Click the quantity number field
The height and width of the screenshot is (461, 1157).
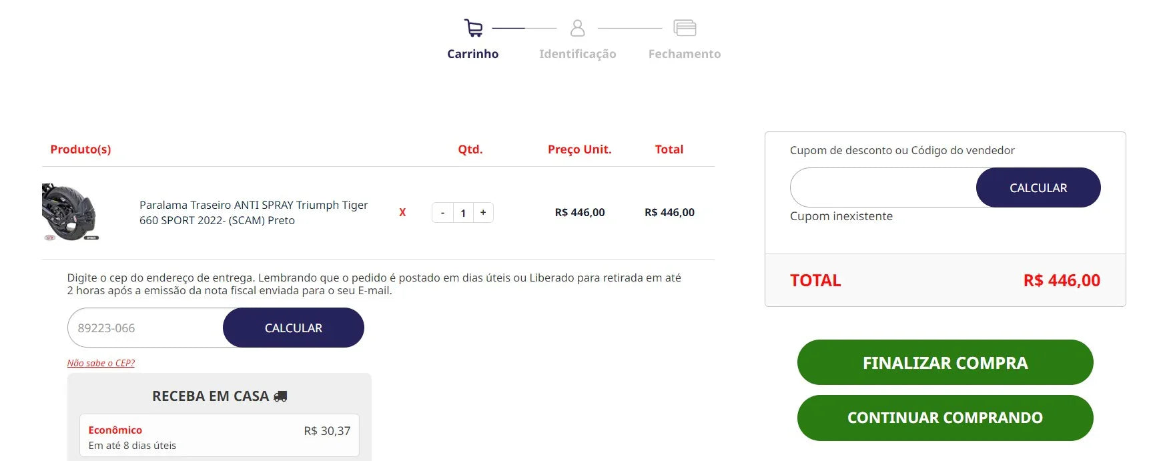pos(463,213)
